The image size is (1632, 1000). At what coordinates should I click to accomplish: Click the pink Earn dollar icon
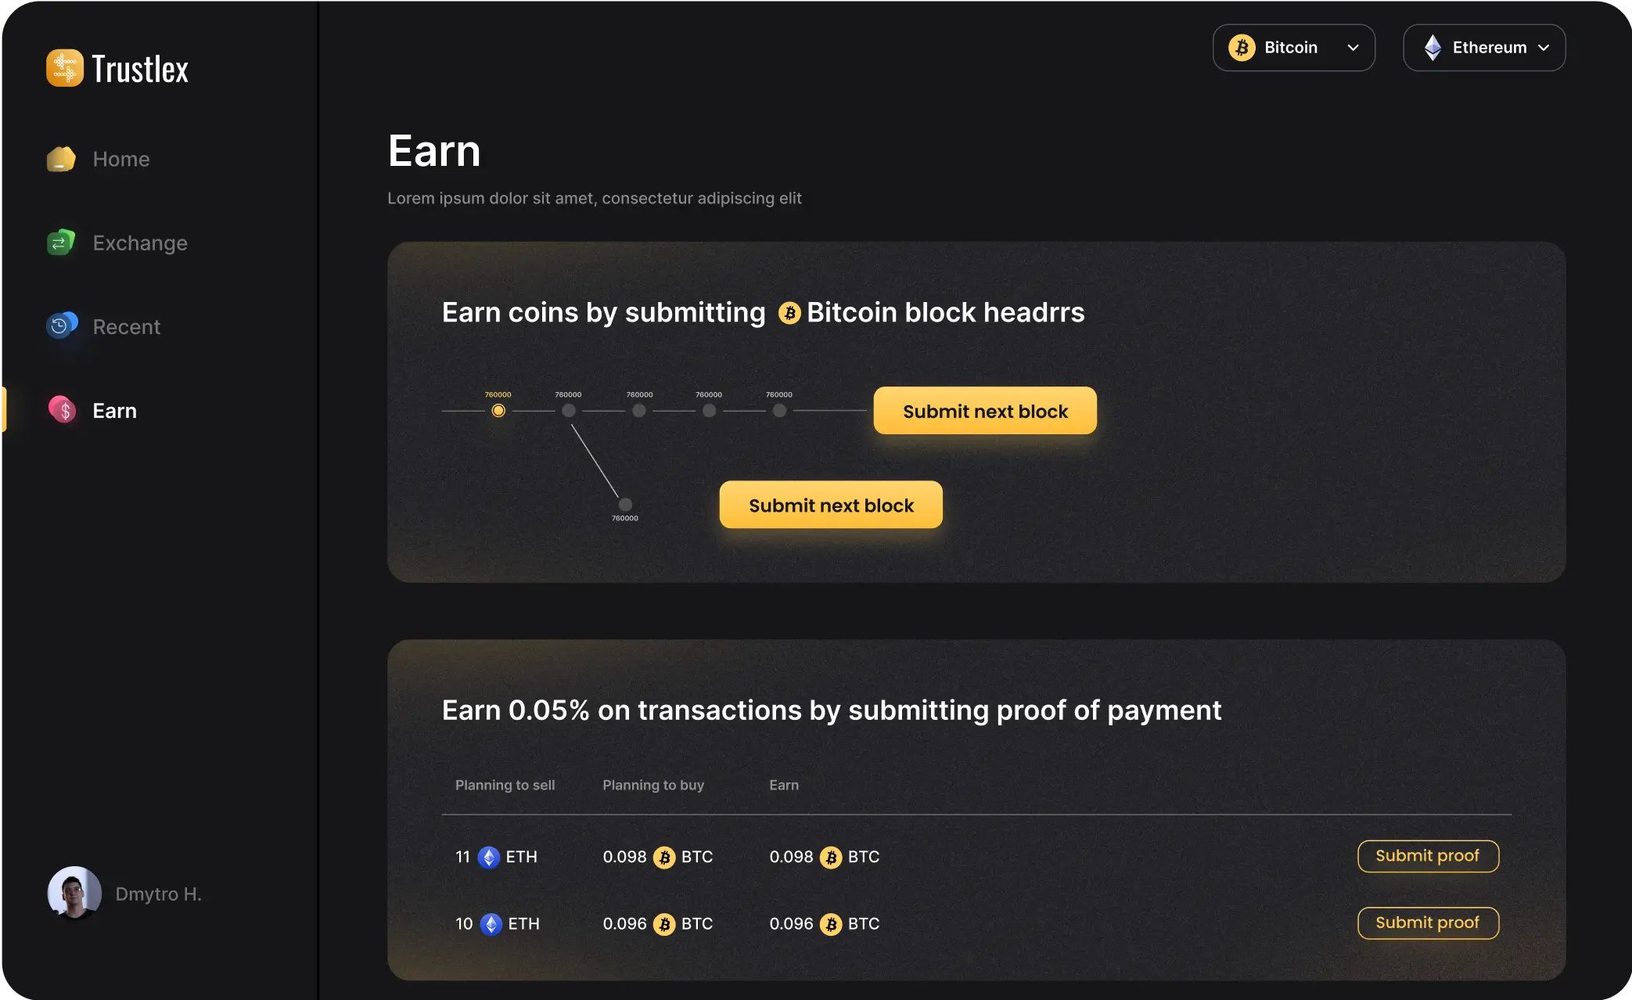[63, 410]
